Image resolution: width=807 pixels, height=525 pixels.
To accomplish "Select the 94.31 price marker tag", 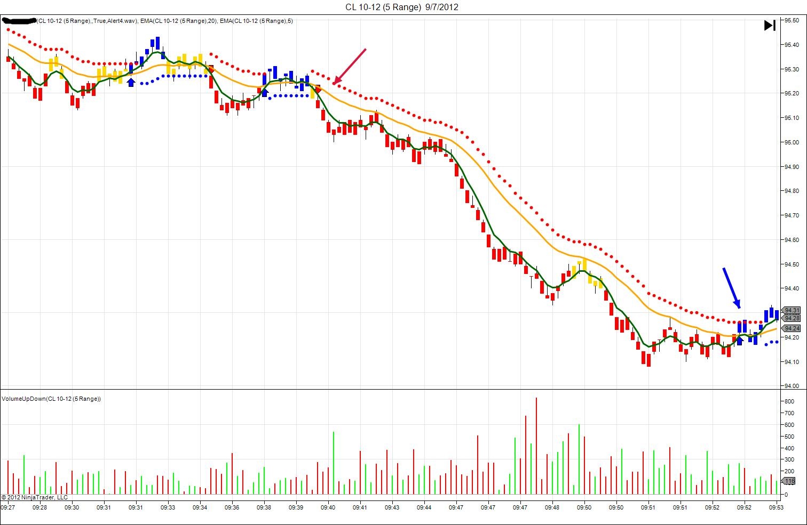I will pyautogui.click(x=791, y=310).
